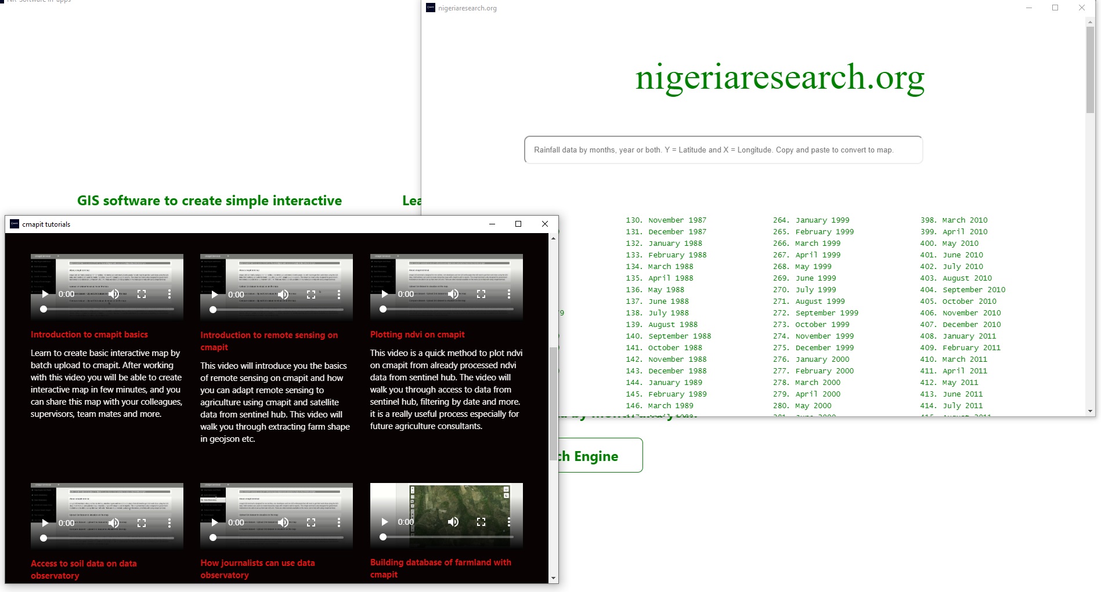Open more options on Building database of farmland video
This screenshot has width=1101, height=592.
(509, 522)
